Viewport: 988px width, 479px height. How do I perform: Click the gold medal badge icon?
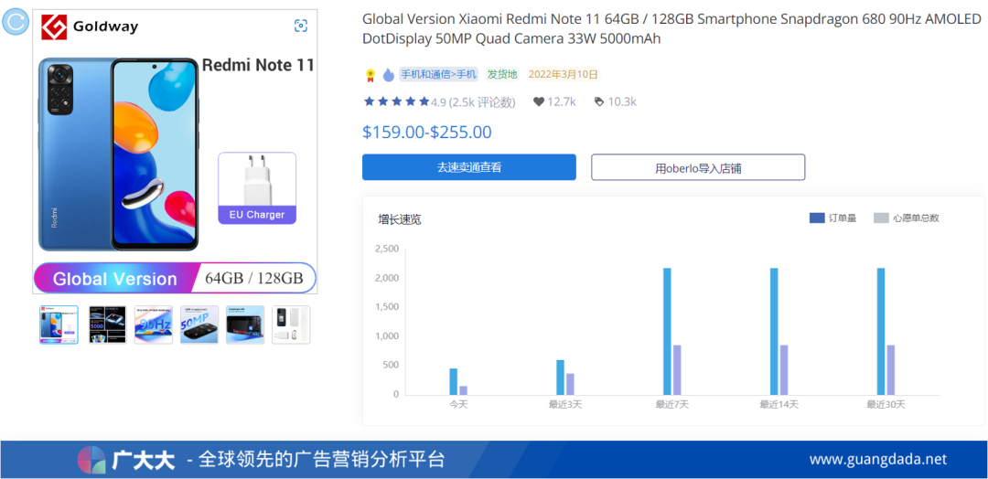[x=370, y=75]
